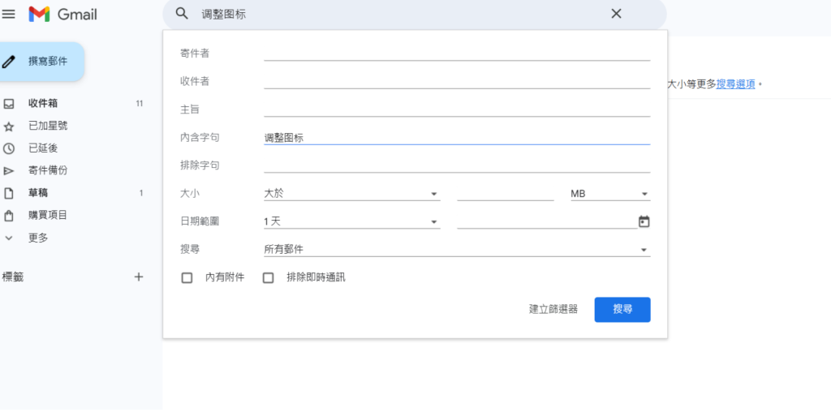Click the Gmail logo
The image size is (831, 412).
coord(63,15)
